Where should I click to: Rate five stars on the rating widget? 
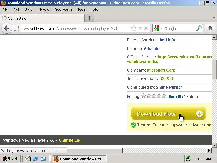coord(164,96)
